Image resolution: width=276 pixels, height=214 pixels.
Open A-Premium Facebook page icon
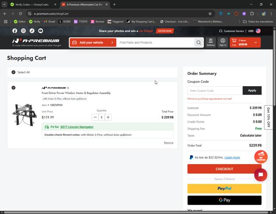click(15, 31)
